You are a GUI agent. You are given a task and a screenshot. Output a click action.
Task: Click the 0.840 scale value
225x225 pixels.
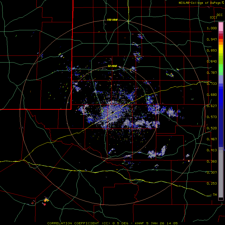(x=212, y=61)
